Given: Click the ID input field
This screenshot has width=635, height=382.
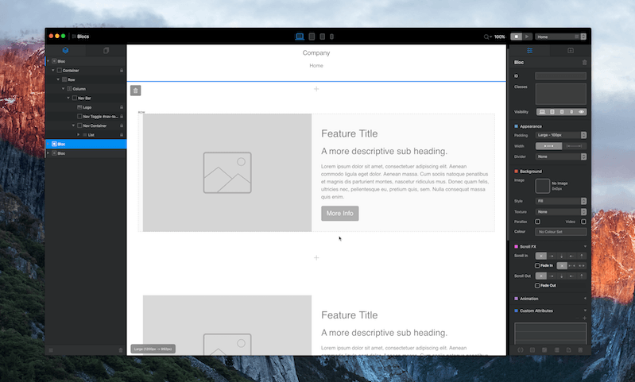Looking at the screenshot, I should tap(561, 75).
